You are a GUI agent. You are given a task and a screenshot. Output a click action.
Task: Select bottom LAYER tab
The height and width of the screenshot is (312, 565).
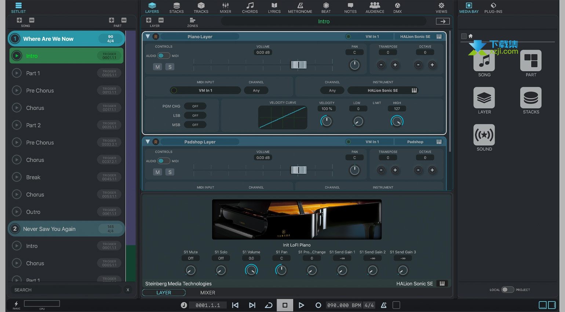164,293
